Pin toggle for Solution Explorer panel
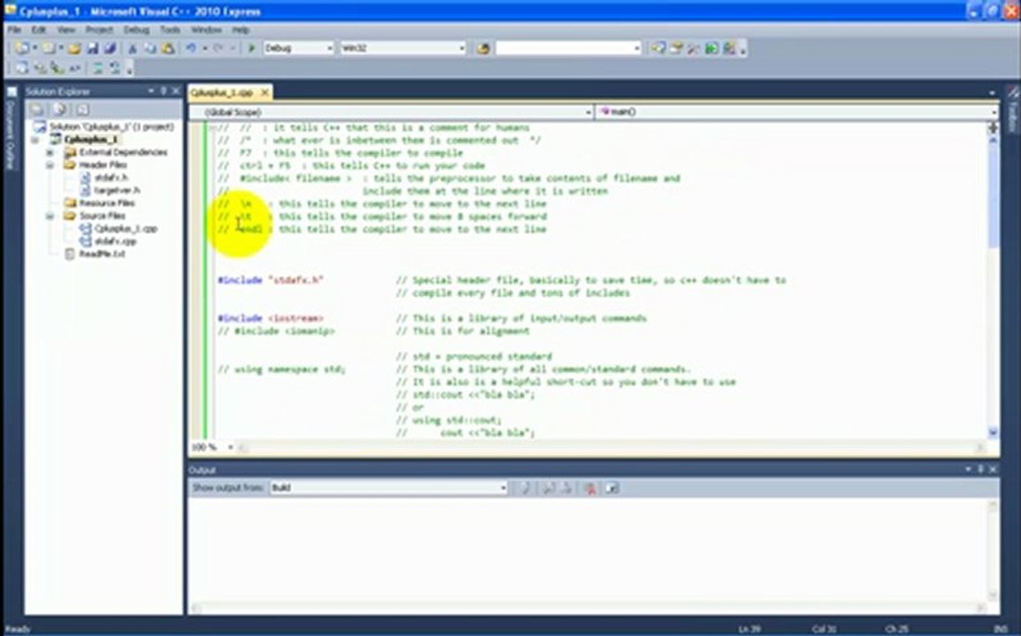Image resolution: width=1021 pixels, height=636 pixels. [x=164, y=91]
